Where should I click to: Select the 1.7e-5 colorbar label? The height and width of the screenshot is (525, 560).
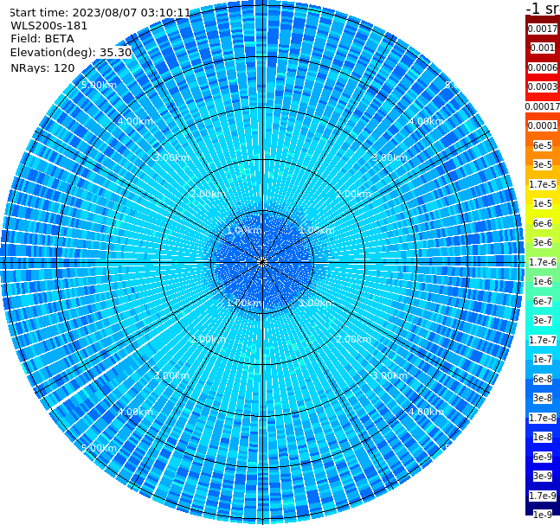coord(543,184)
